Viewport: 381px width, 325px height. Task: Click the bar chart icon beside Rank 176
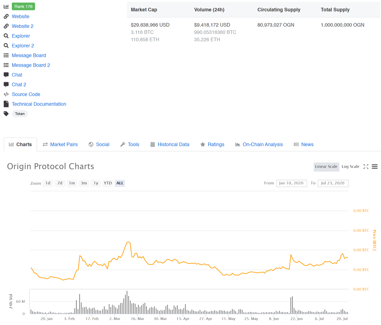point(6,6)
